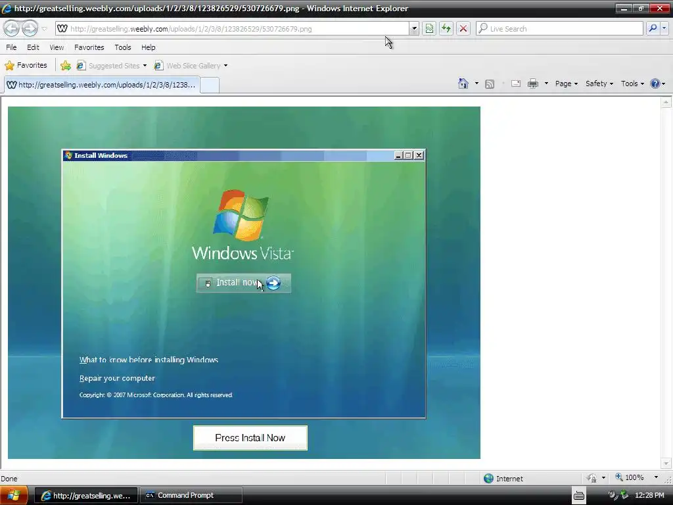Expand the Home button dropdown arrow
The width and height of the screenshot is (673, 505).
476,84
